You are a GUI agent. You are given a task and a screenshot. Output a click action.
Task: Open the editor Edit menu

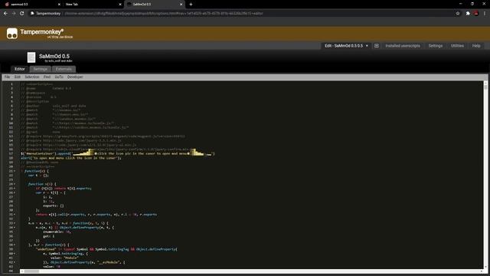pyautogui.click(x=17, y=77)
